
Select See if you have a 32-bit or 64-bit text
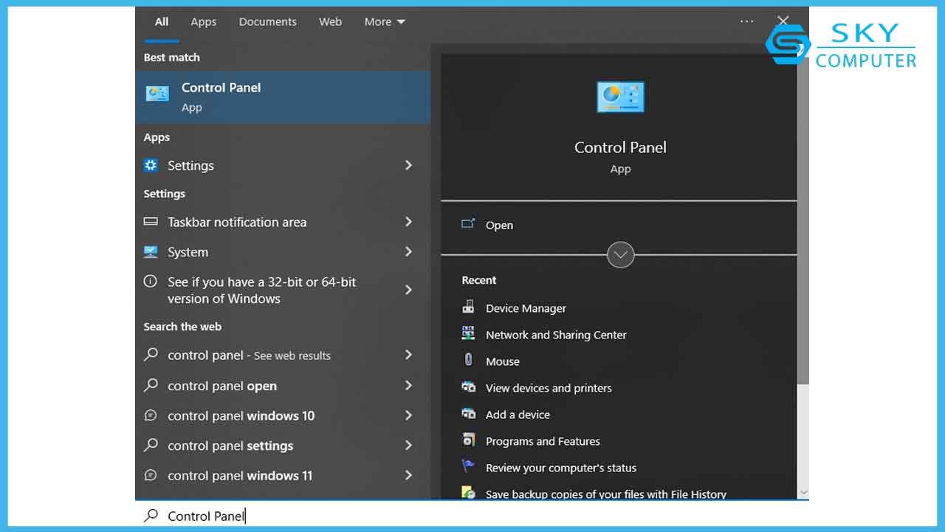point(261,290)
